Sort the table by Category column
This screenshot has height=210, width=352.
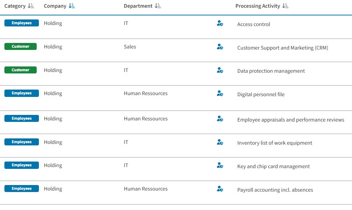pyautogui.click(x=31, y=6)
